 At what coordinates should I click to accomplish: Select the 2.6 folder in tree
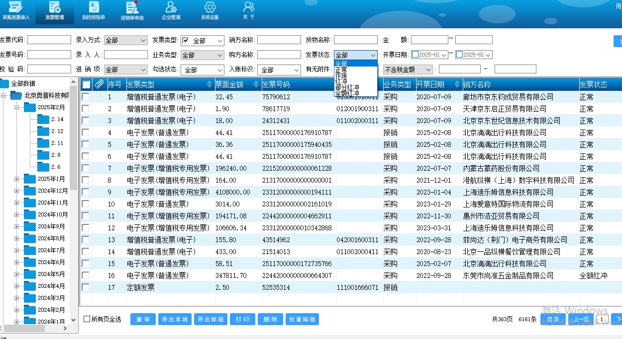coord(43,167)
